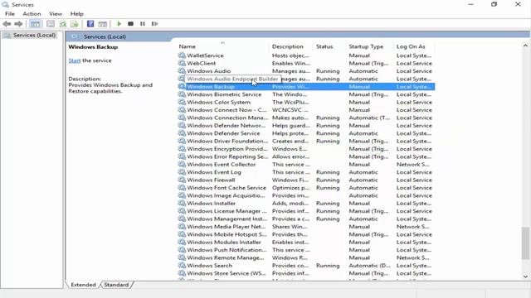Select Windows Store Service row
Viewport: 531px width, 298px height.
(306, 273)
